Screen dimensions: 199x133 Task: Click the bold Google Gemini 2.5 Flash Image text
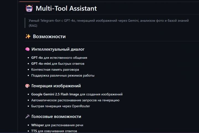tap(55, 94)
